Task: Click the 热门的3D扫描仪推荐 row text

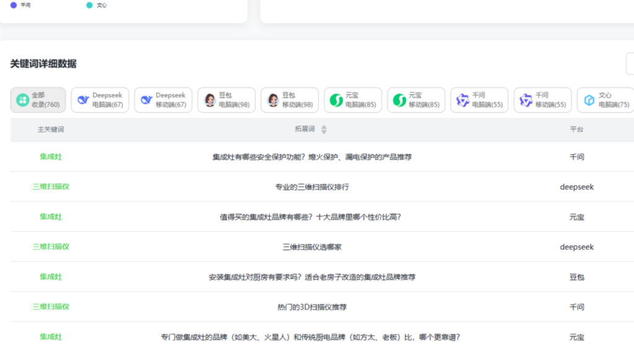Action: pyautogui.click(x=312, y=307)
